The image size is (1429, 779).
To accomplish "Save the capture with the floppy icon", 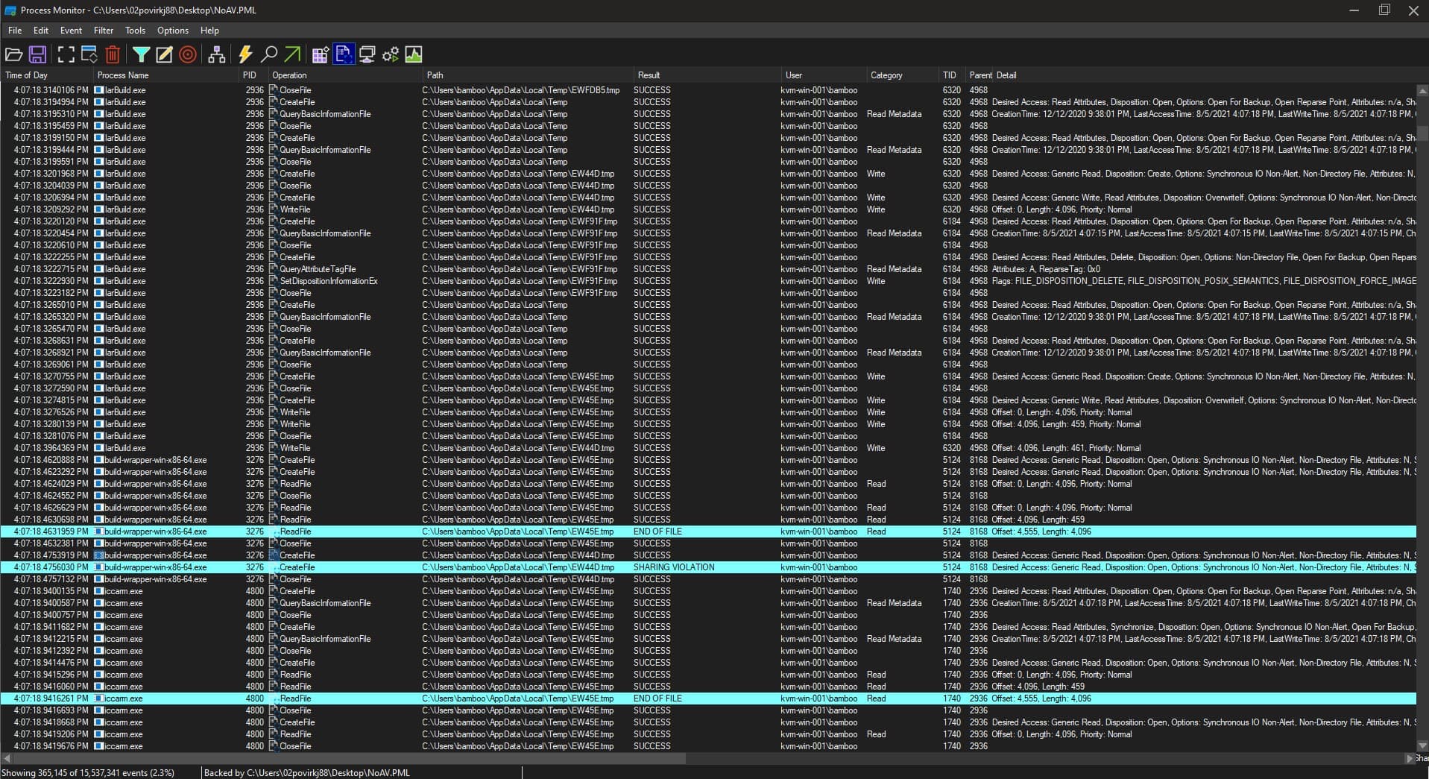I will pyautogui.click(x=37, y=54).
